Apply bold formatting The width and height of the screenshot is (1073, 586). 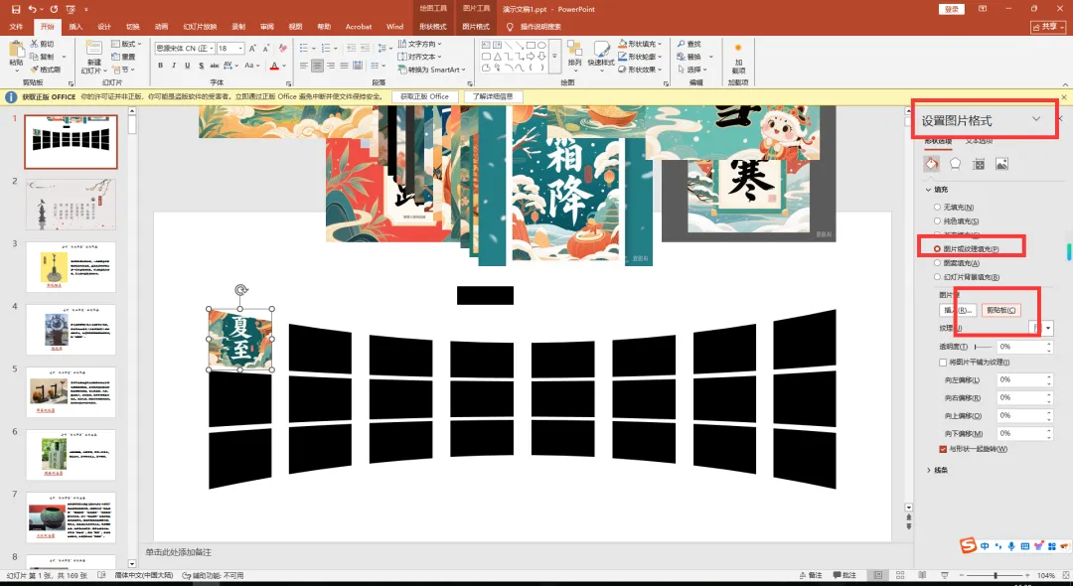coord(160,66)
